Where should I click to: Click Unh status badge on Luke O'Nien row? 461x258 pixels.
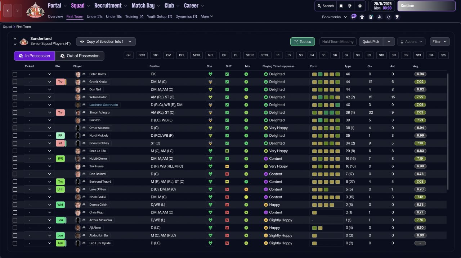pos(60,189)
